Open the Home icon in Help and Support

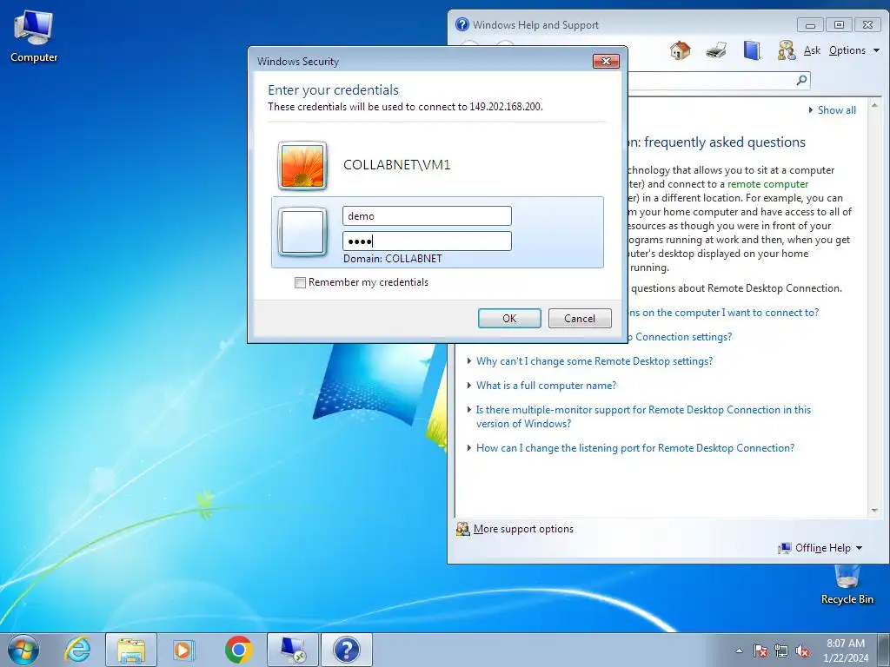point(680,50)
